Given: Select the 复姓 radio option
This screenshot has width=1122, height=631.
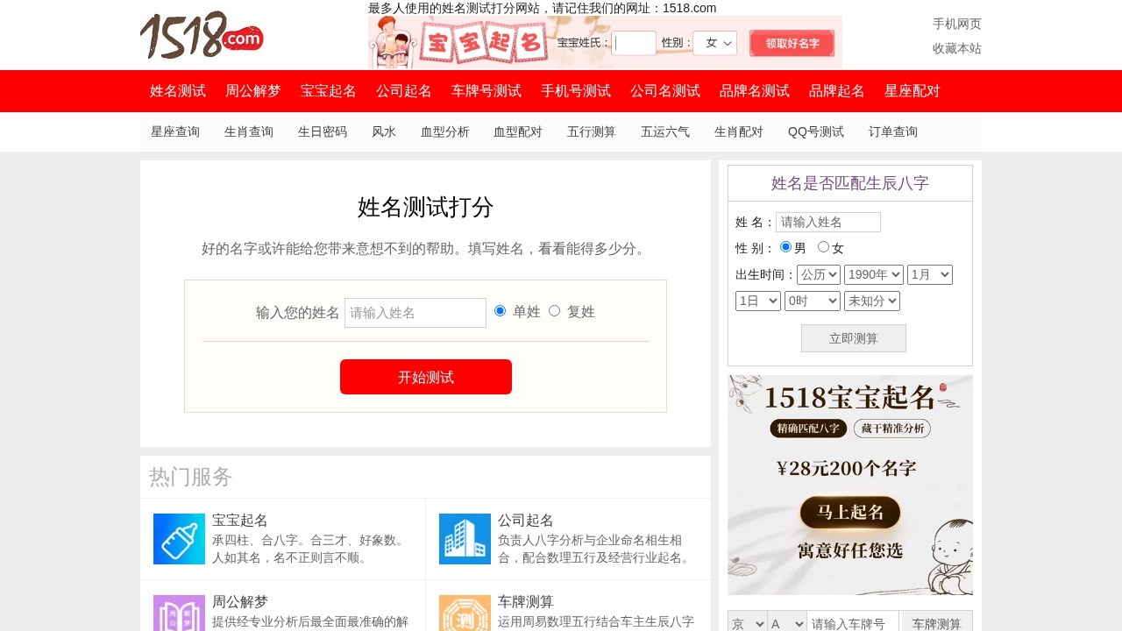Looking at the screenshot, I should (554, 310).
